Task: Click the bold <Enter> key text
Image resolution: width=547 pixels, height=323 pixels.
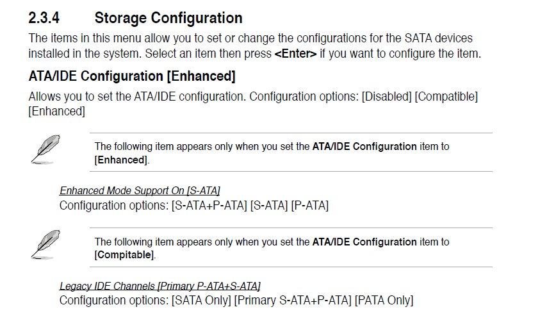Action: tap(295, 54)
